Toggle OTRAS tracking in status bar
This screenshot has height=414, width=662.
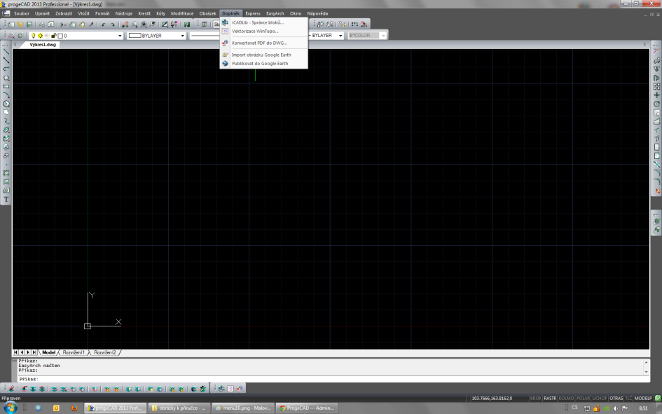[616, 399]
